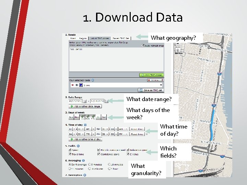Open second row start PM dropdown

click(90, 134)
